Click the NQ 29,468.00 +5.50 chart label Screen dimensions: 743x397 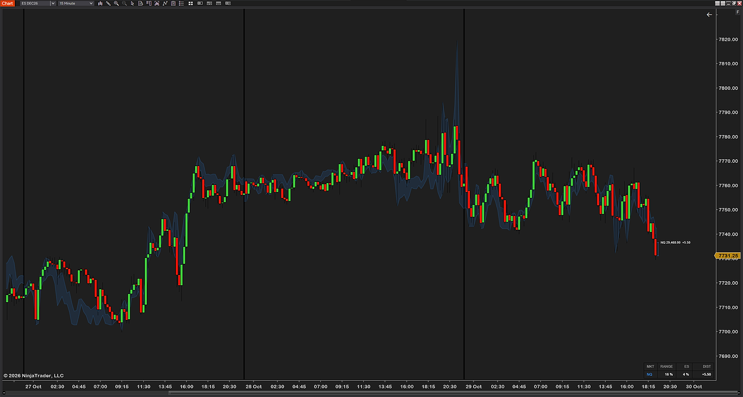(675, 242)
